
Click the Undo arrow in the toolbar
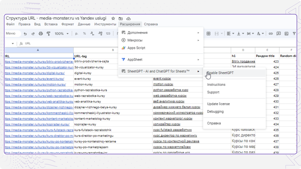[x=25, y=34]
